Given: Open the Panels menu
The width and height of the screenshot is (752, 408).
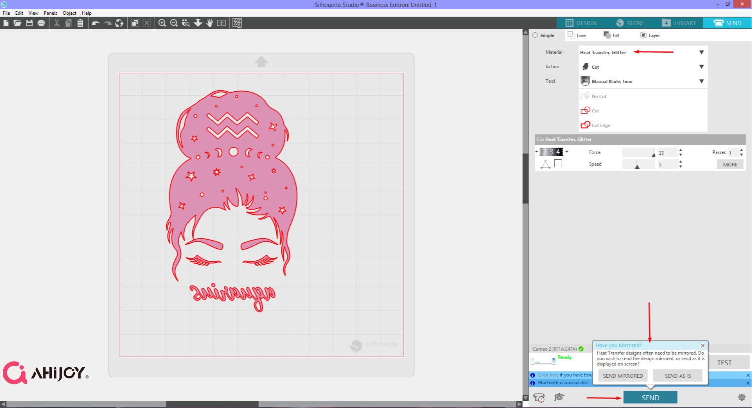Looking at the screenshot, I should click(x=50, y=13).
